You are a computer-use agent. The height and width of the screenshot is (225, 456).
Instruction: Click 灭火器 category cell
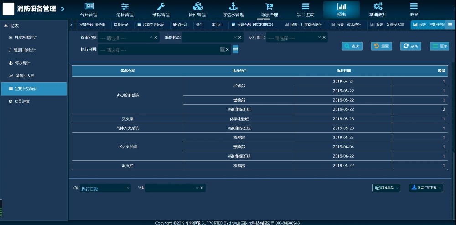coord(127,119)
